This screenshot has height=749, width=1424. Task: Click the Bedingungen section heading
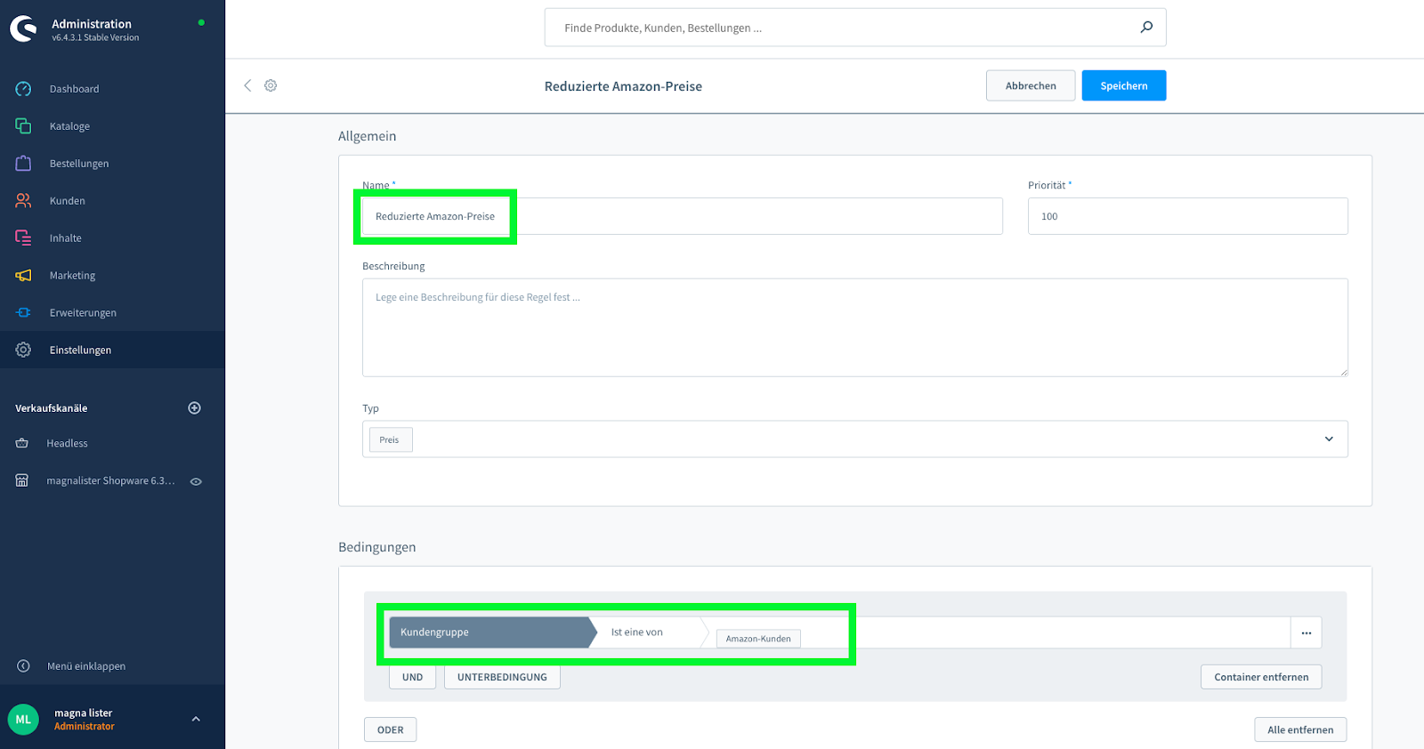377,547
